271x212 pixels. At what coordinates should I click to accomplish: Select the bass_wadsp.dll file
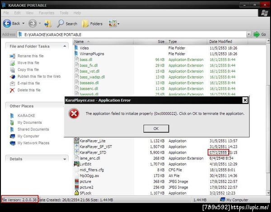(92, 77)
